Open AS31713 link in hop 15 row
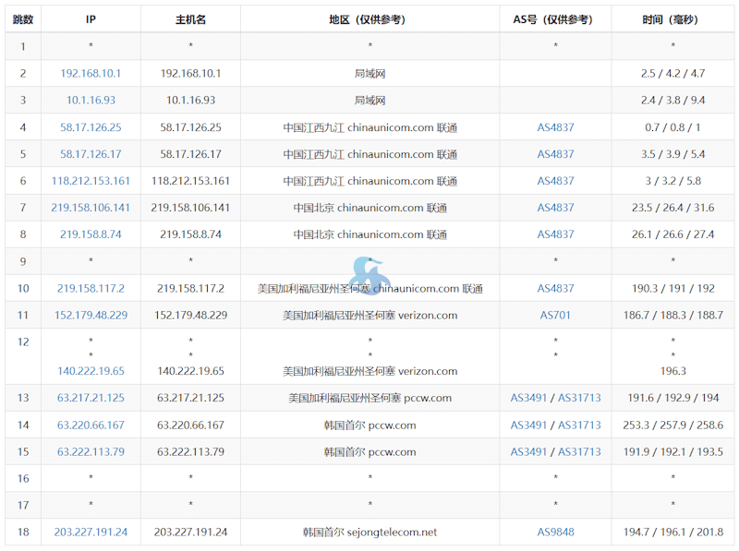739x551 pixels. (580, 452)
